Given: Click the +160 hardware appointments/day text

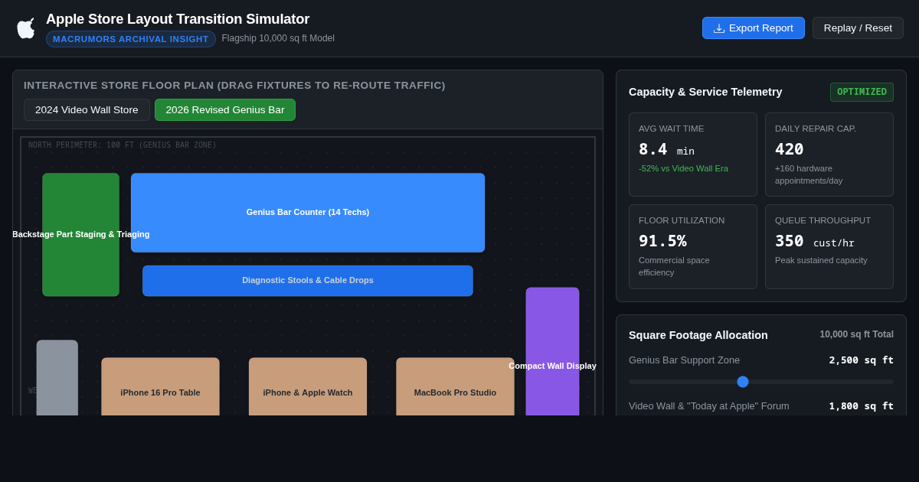Looking at the screenshot, I should point(809,174).
